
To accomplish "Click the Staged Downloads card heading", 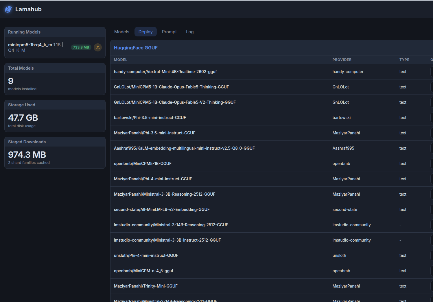I will coord(27,142).
